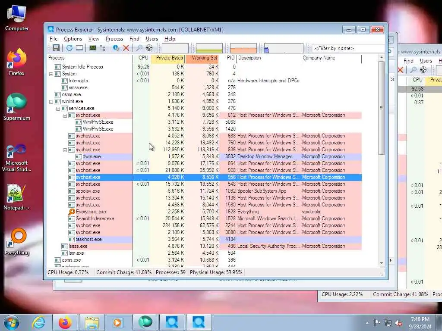Open the Users menu in front window

pos(152,39)
